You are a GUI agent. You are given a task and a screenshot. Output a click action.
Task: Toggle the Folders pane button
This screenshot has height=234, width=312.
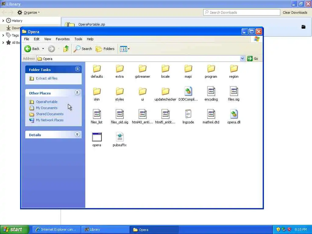[x=105, y=49]
